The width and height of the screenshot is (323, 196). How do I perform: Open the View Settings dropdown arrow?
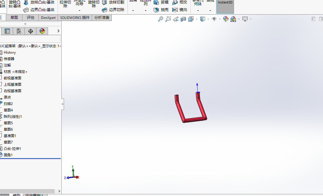(251, 19)
